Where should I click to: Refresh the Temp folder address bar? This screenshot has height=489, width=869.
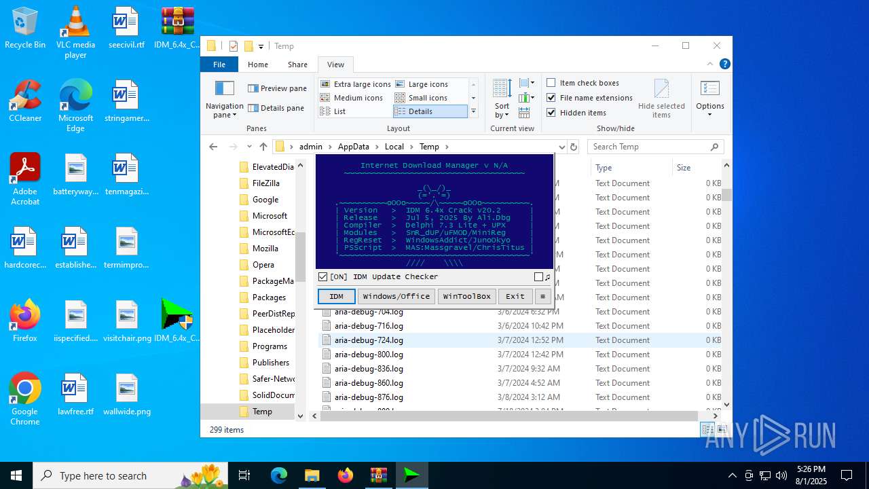[574, 147]
